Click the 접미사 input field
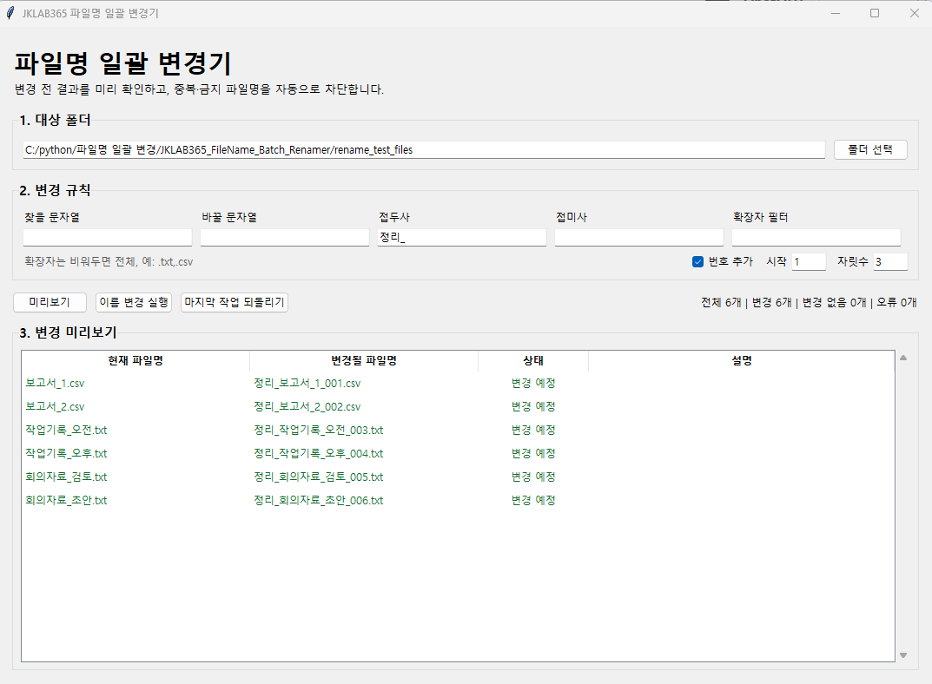 coord(639,237)
